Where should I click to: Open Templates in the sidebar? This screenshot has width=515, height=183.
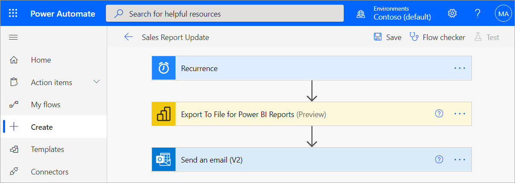click(47, 149)
